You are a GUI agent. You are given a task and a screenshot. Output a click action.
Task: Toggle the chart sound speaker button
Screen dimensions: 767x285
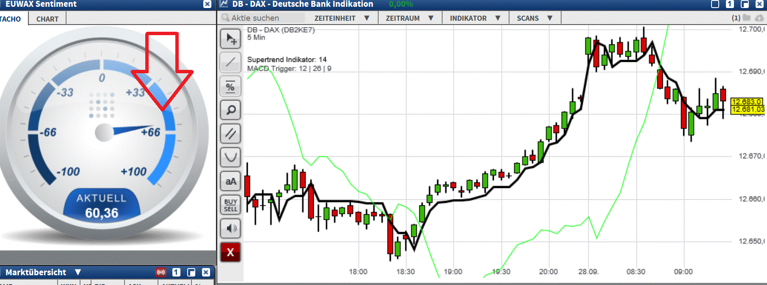(230, 229)
